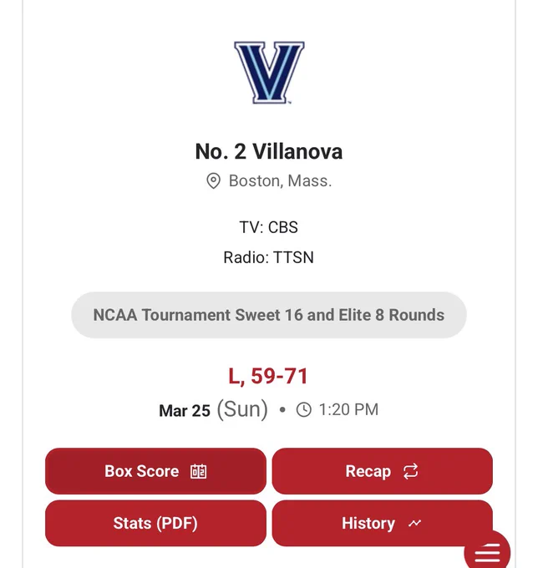
Task: Click the trend line icon in History
Action: point(415,523)
